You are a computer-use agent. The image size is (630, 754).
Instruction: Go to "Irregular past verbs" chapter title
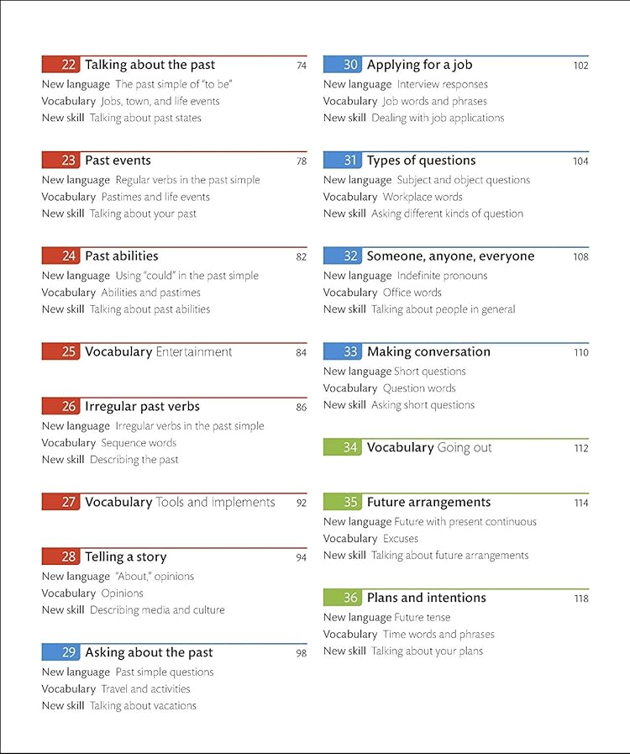coord(142,407)
